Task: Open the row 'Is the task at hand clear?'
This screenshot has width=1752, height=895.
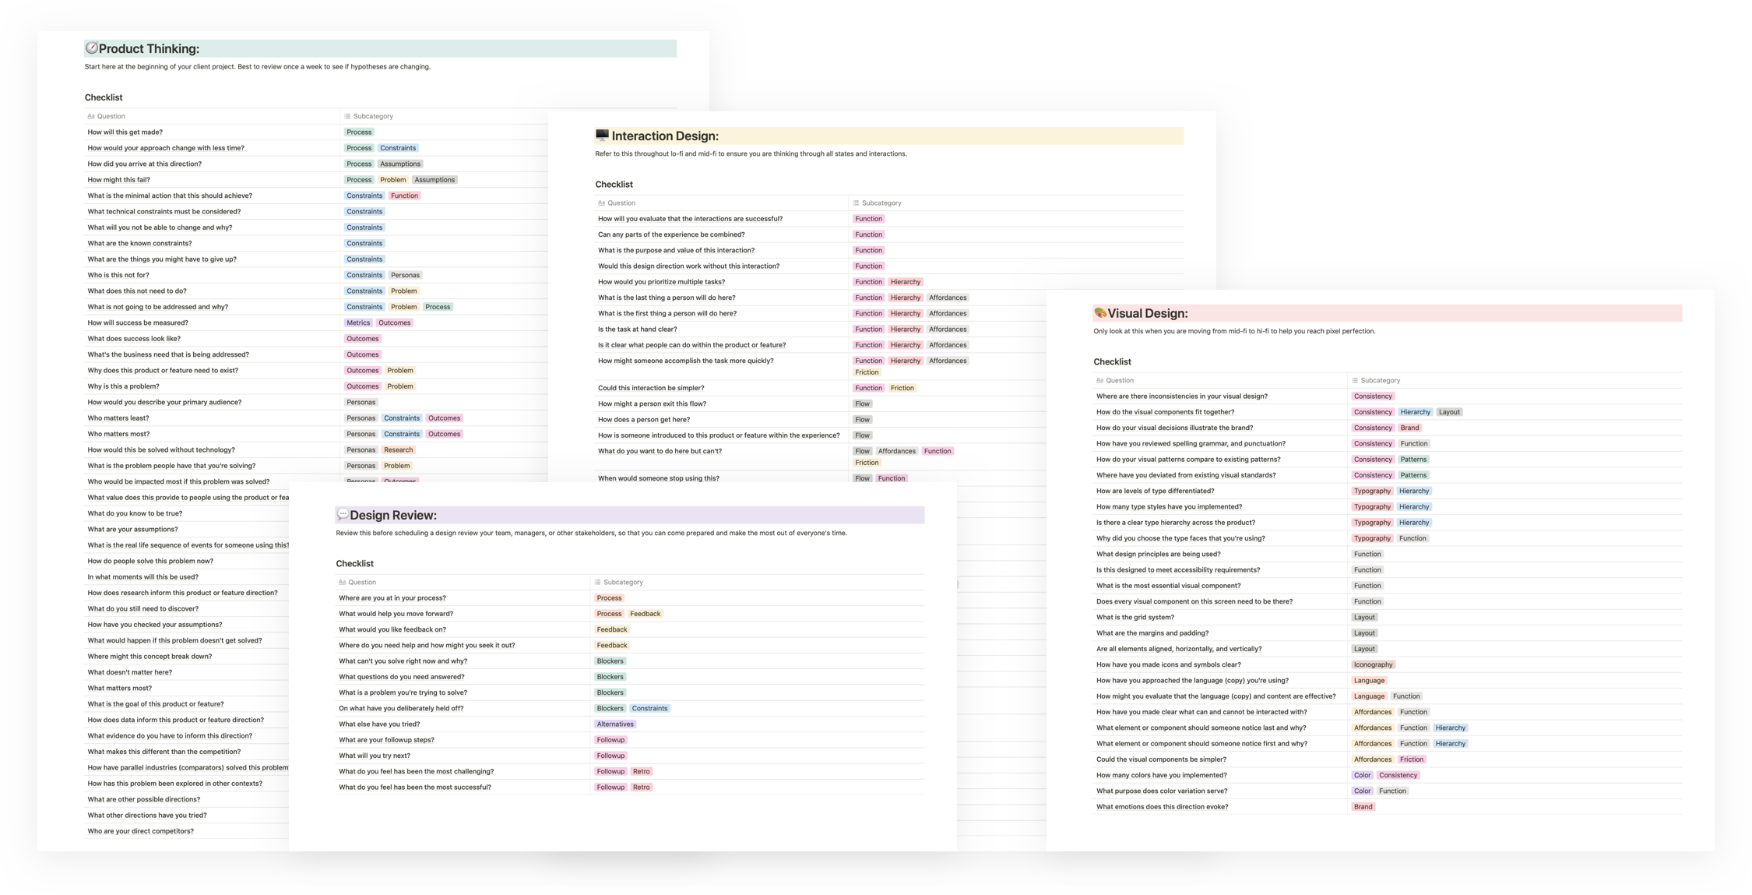Action: (x=637, y=329)
